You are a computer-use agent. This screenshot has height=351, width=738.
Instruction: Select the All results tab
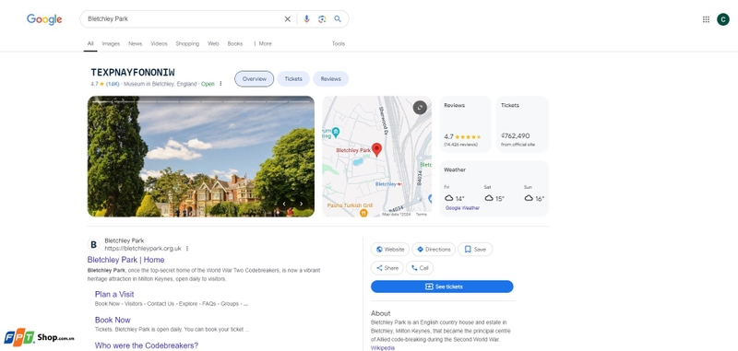(x=90, y=43)
